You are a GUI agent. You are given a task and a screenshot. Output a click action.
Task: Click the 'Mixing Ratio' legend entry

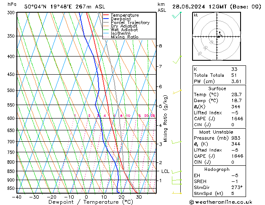121,37
